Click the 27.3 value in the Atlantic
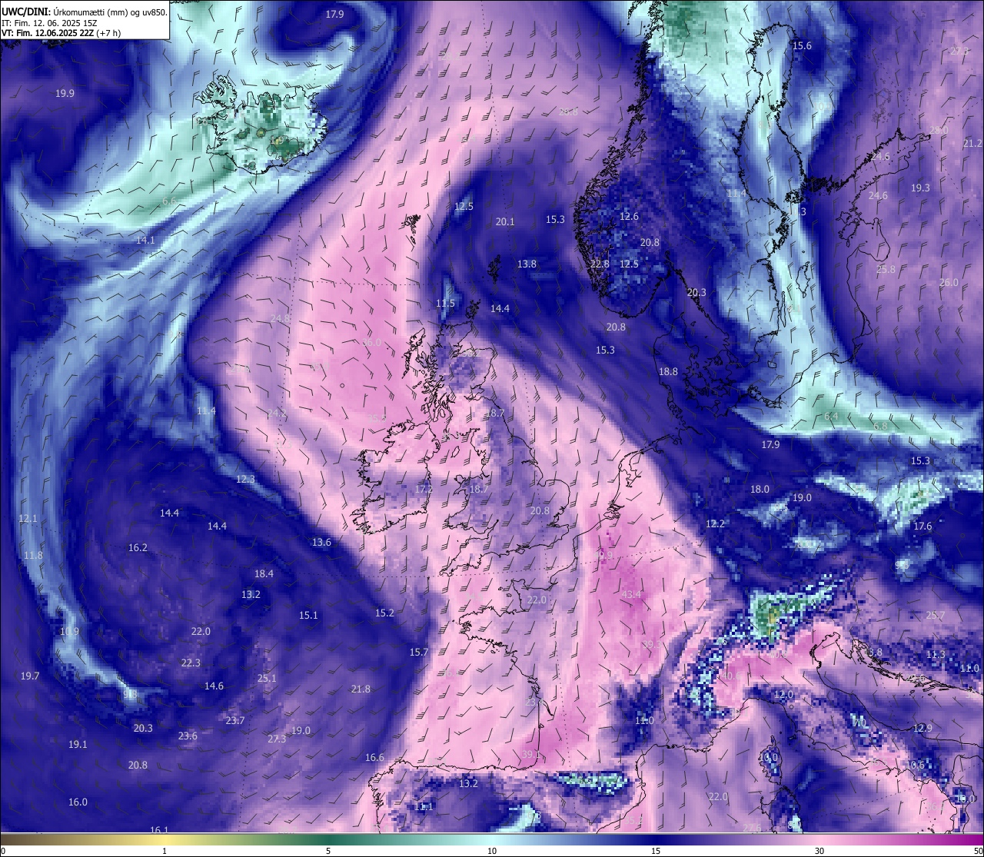 coord(277,739)
